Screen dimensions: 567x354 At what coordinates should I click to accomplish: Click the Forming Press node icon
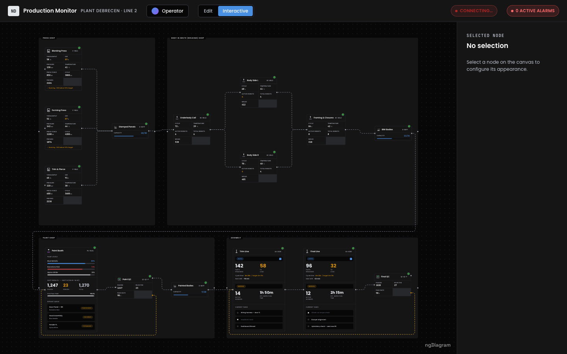pos(48,110)
